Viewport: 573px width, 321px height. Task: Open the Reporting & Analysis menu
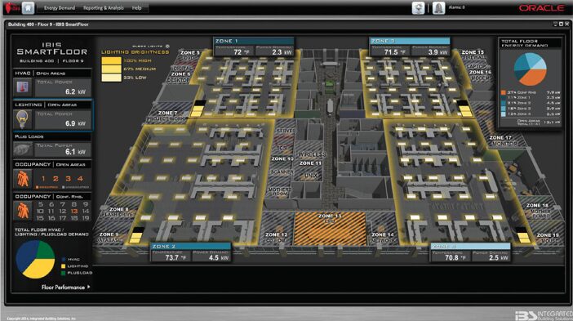(x=104, y=7)
